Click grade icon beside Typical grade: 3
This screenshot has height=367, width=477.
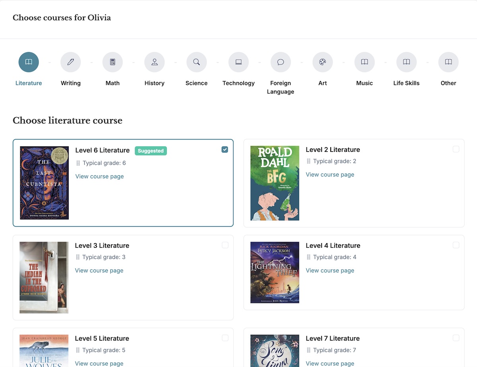coord(78,257)
